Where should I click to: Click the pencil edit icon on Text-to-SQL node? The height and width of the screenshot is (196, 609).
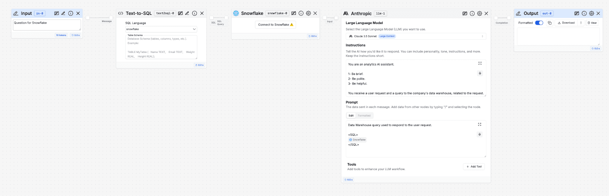click(187, 13)
